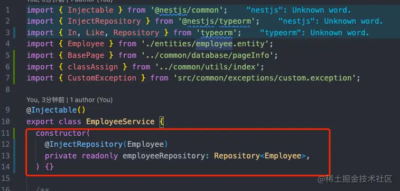Click the '"typeorm": Unknown word.' message
Viewport: 400px width, 191px height.
tap(314, 33)
